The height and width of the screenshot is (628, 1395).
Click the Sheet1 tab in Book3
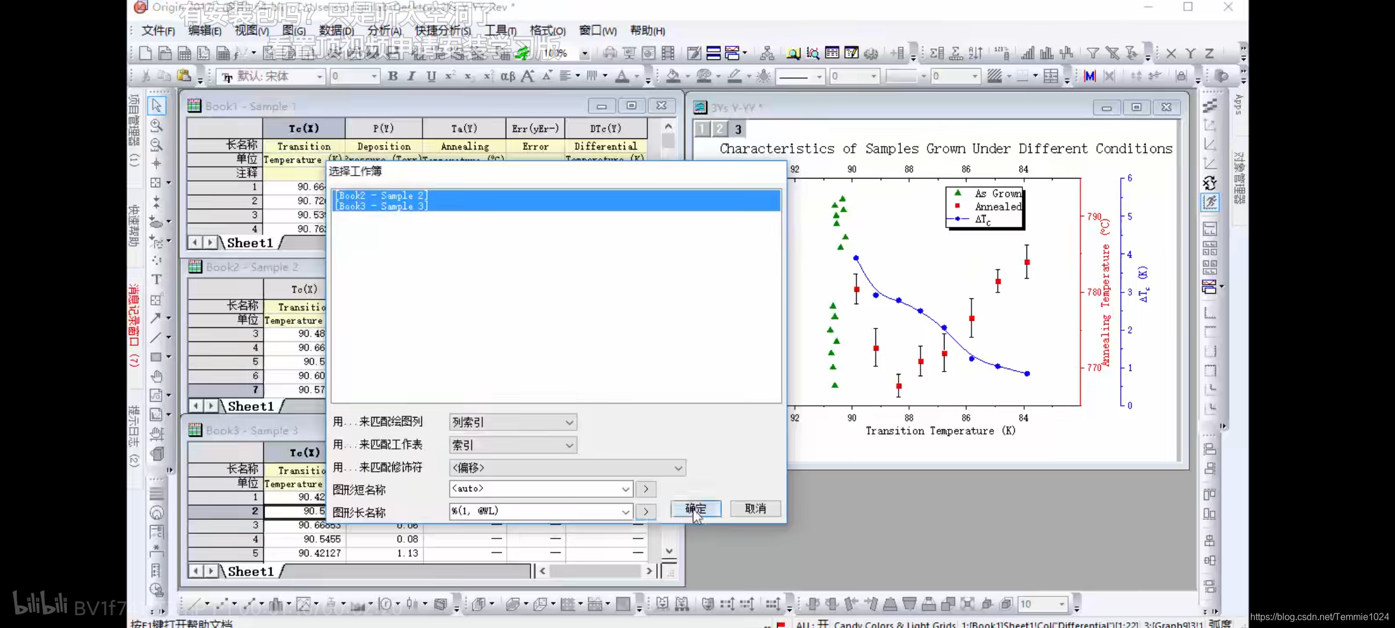click(250, 571)
